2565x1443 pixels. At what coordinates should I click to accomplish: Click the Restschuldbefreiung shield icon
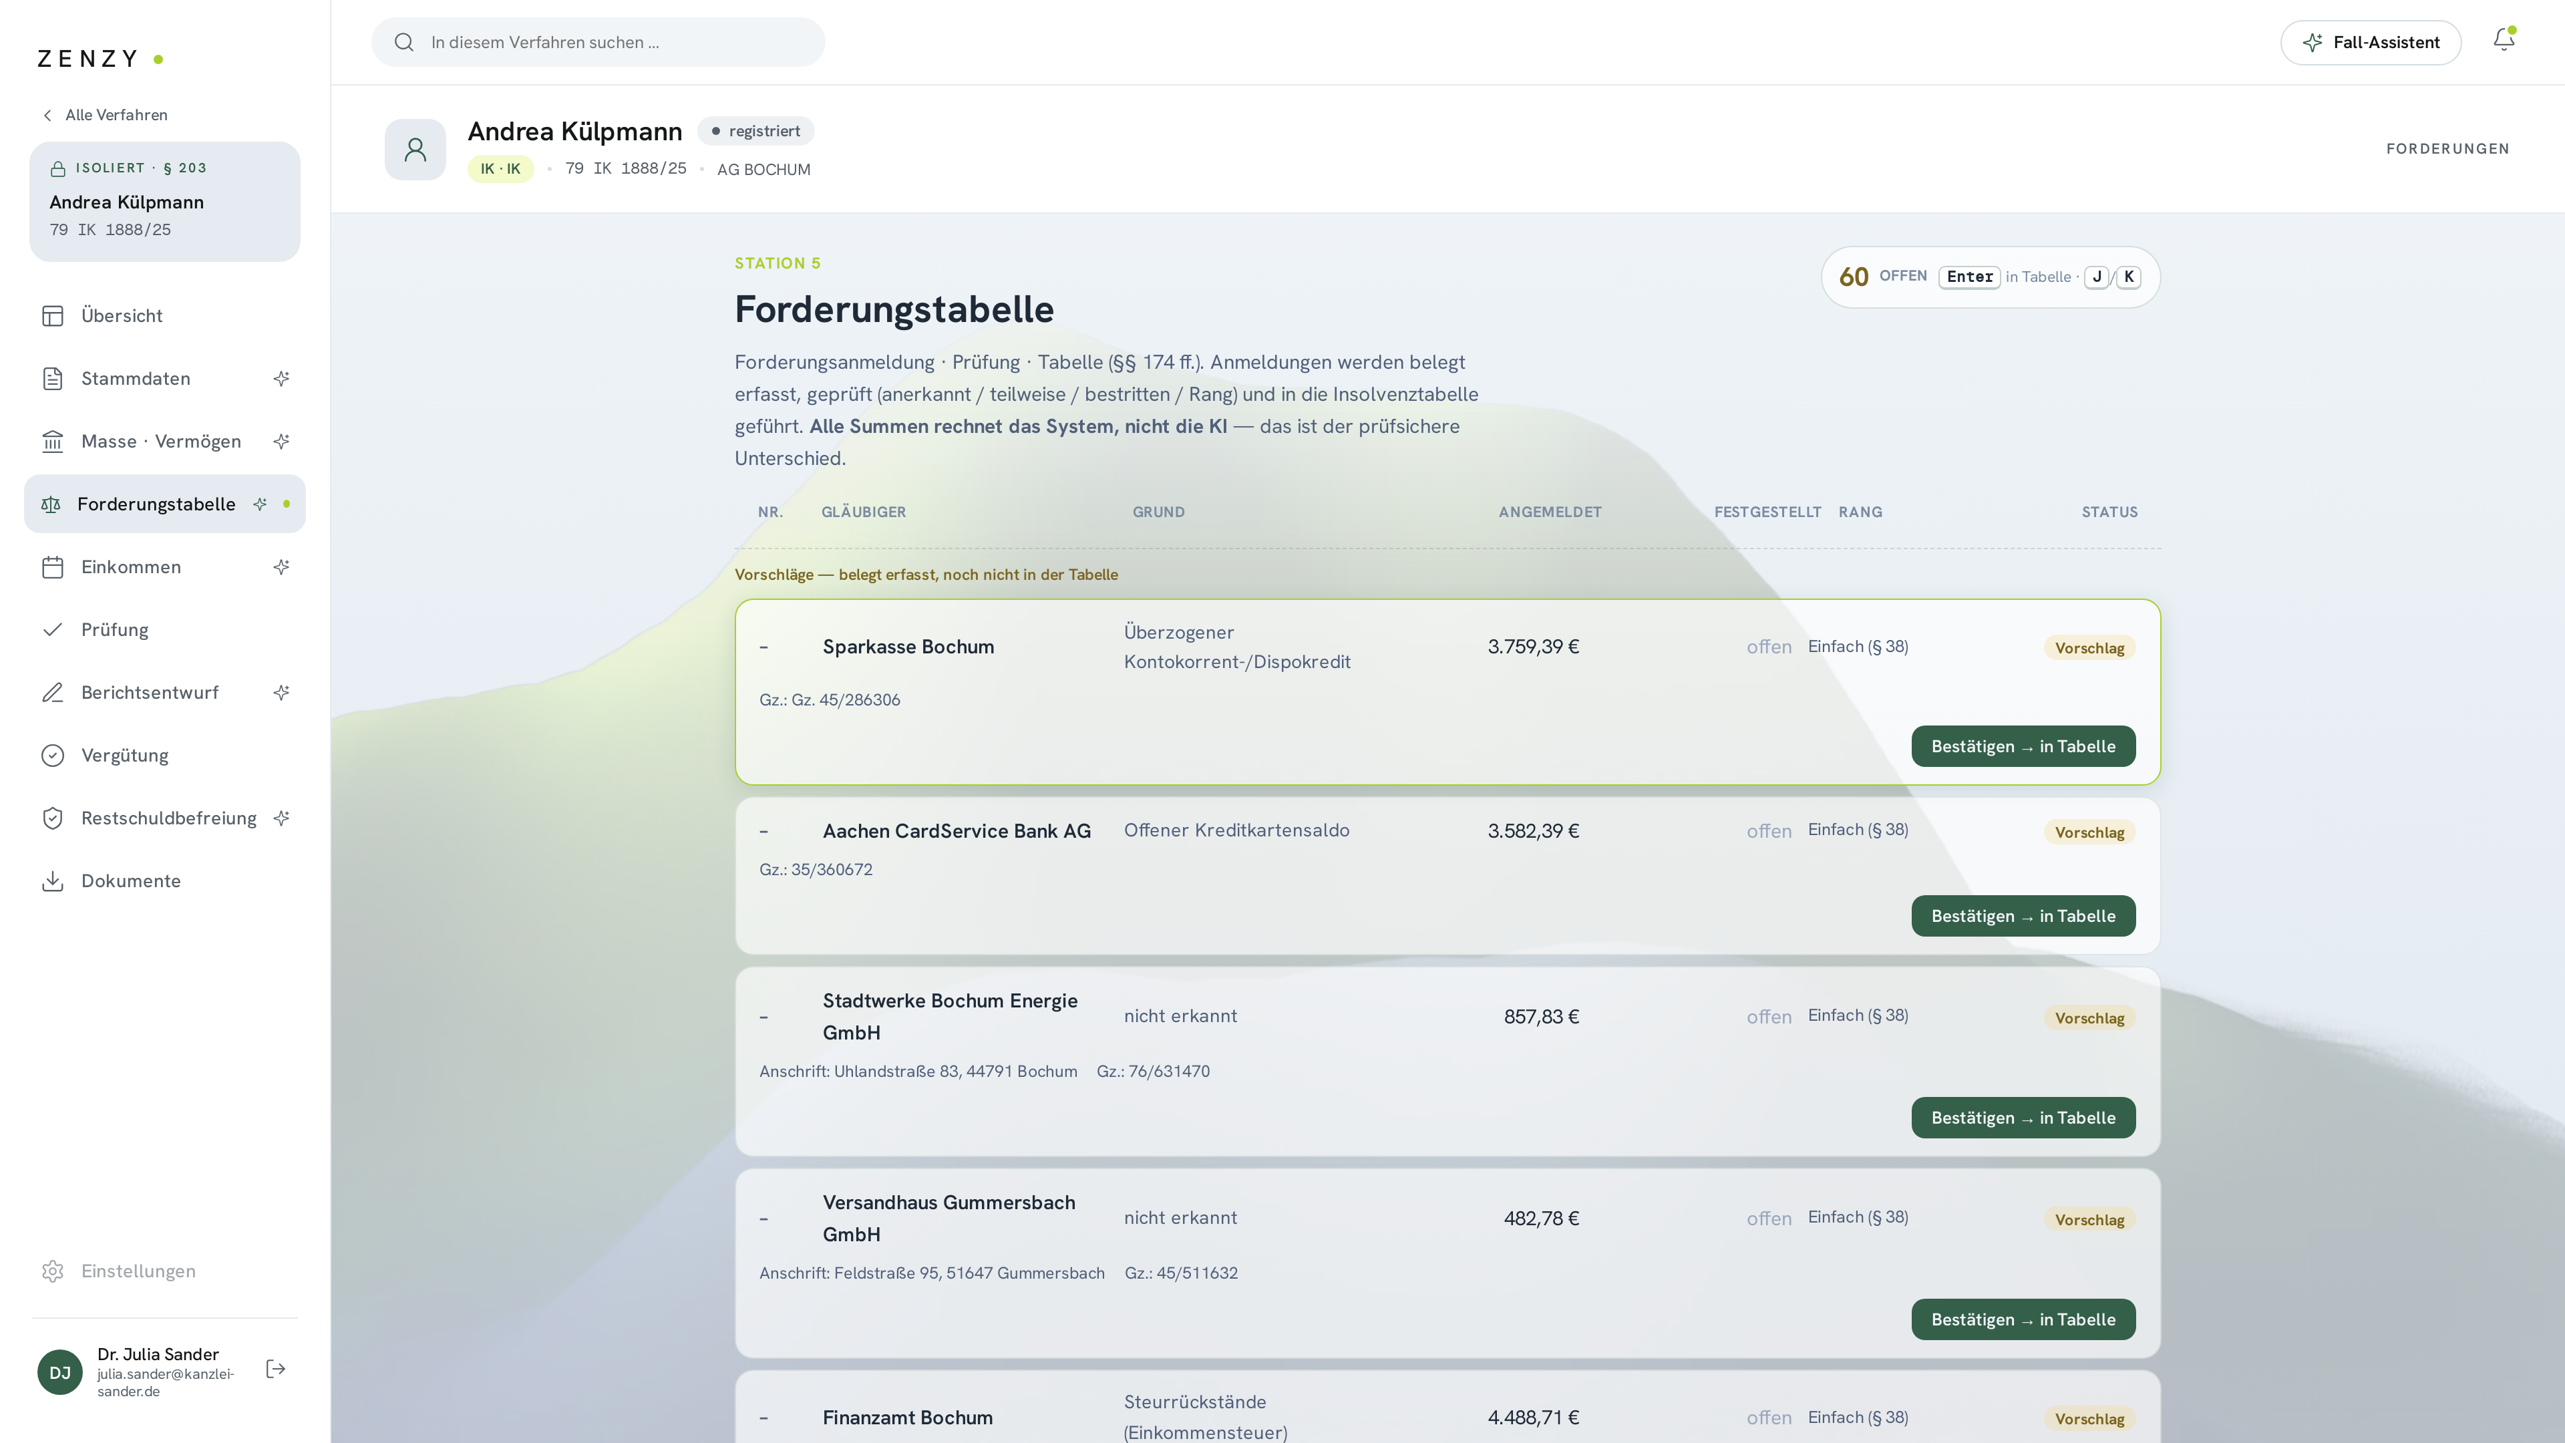53,818
